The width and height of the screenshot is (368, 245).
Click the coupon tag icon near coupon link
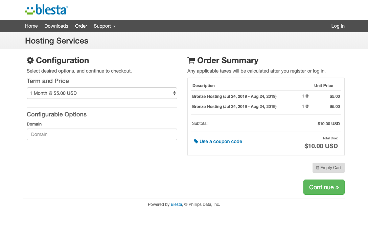click(196, 141)
